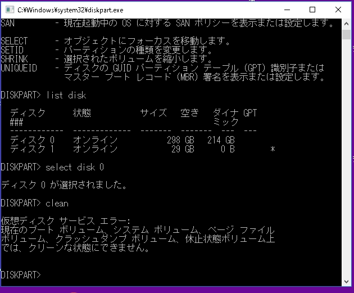Screen dimensions: 354x293
Task: Click the 'ディスク 1' row label
Action: click(x=32, y=149)
